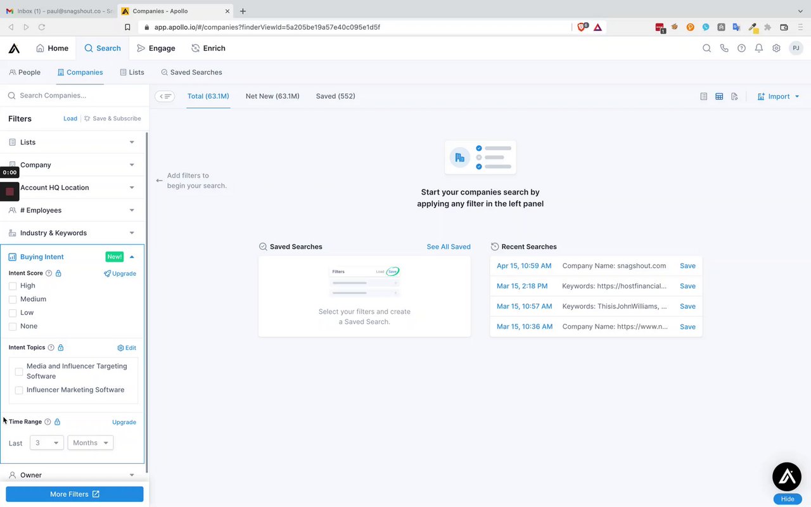811x507 pixels.
Task: Stop the screen recording red button
Action: point(10,191)
